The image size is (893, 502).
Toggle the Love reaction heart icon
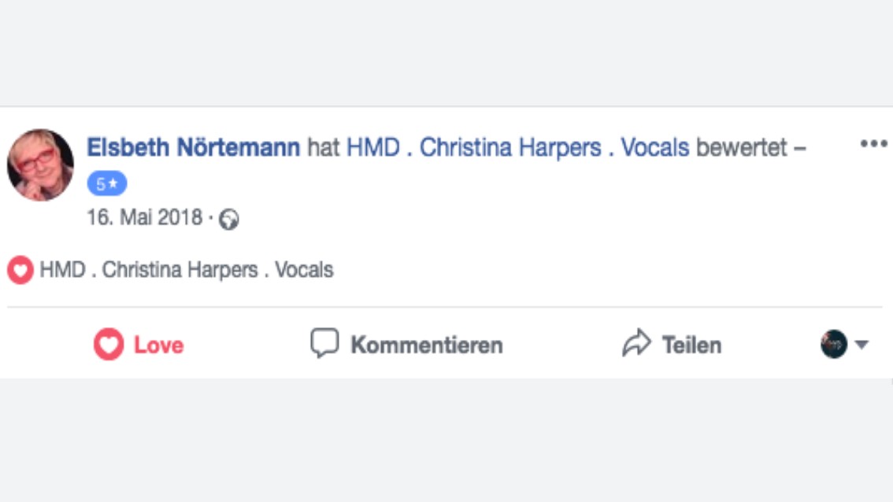(x=109, y=345)
